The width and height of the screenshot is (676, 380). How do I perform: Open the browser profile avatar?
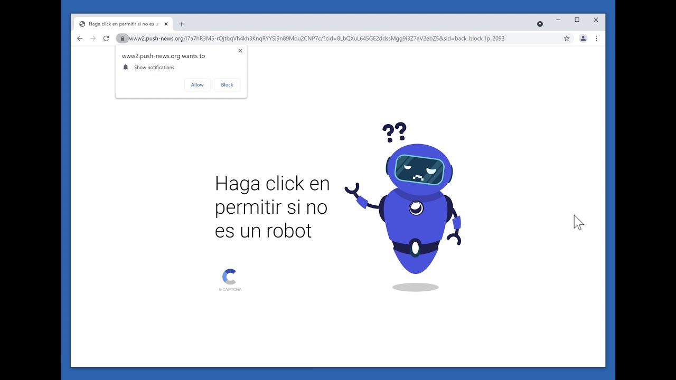(x=583, y=38)
